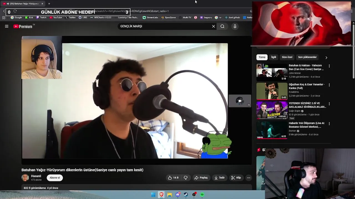Close the Batuhan Yağız browser tab
The height and width of the screenshot is (199, 355).
pos(42,4)
